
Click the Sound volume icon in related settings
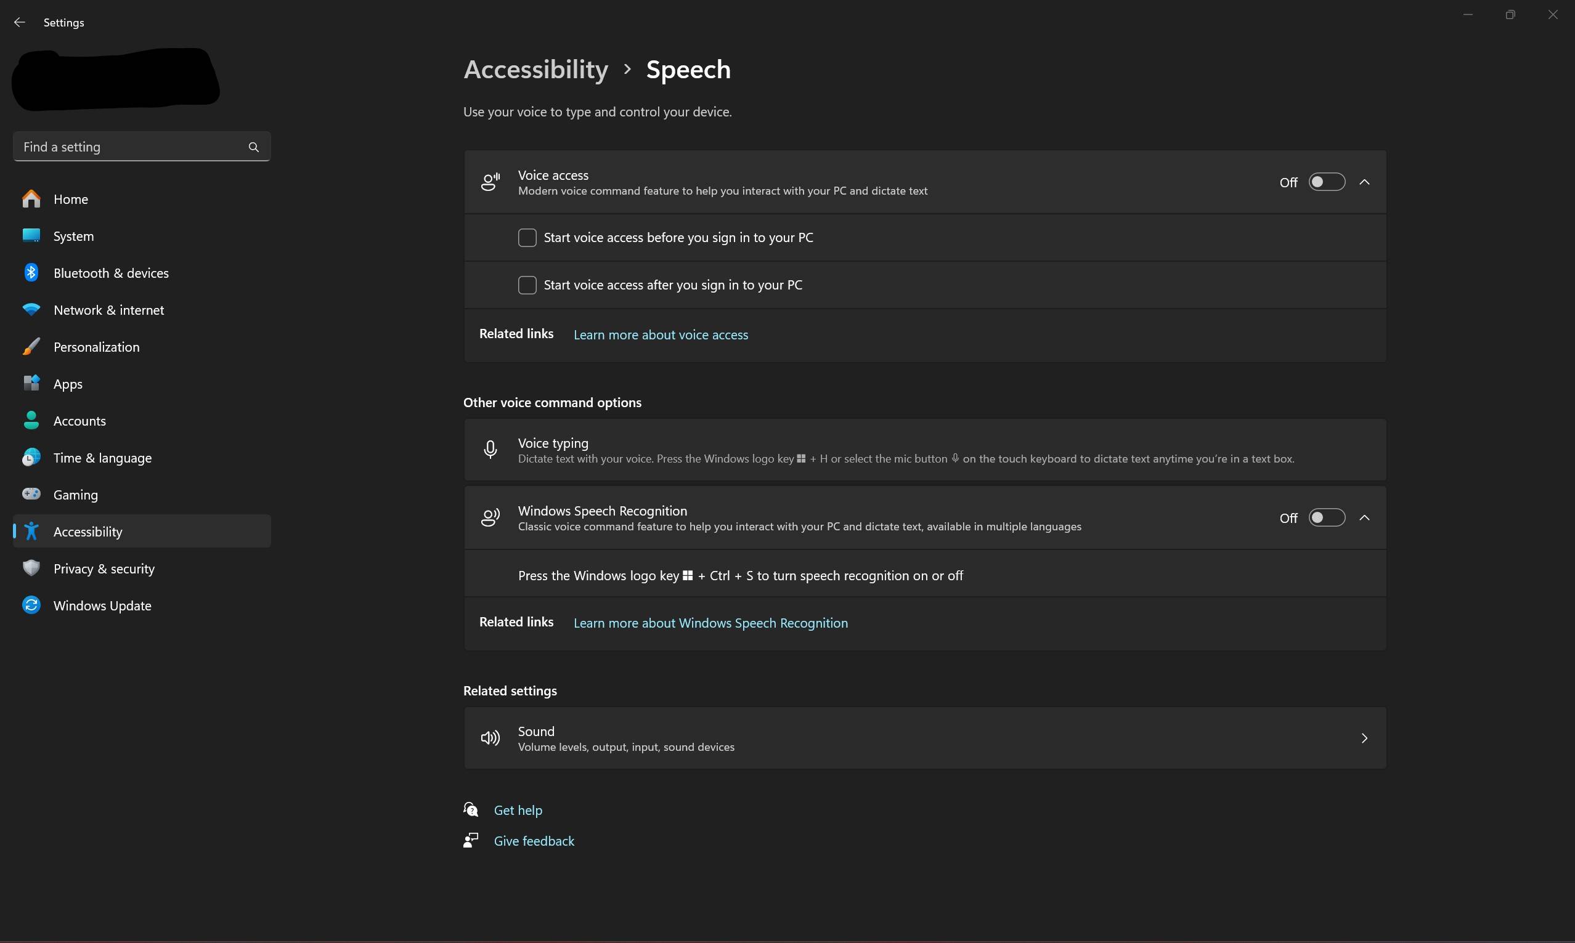pos(490,737)
